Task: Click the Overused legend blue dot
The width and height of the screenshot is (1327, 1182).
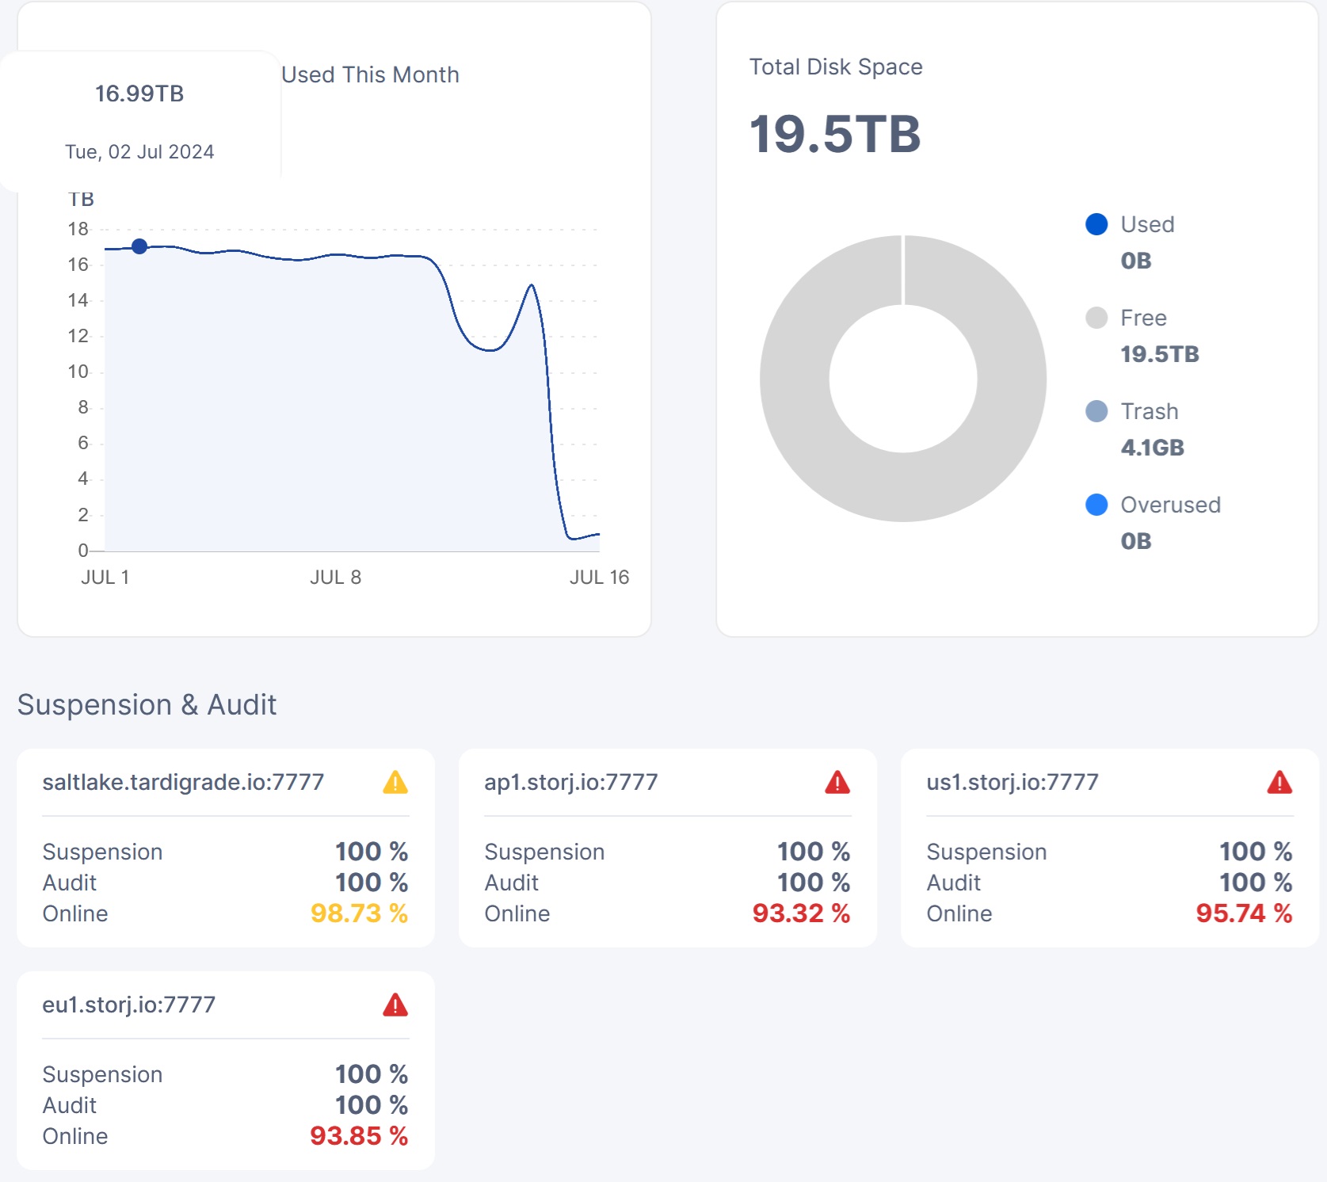Action: [x=1096, y=505]
